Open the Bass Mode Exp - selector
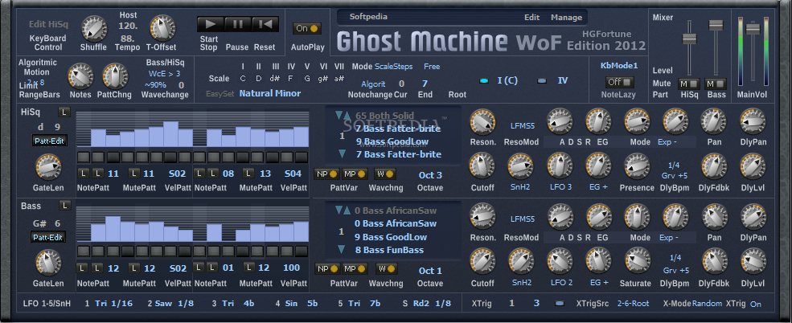 coord(667,237)
